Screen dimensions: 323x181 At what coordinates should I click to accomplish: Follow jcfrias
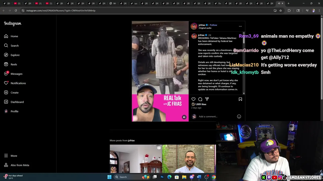pyautogui.click(x=213, y=25)
